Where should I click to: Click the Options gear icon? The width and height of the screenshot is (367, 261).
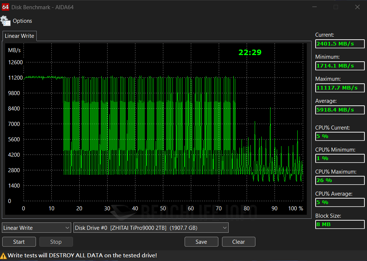[6, 21]
